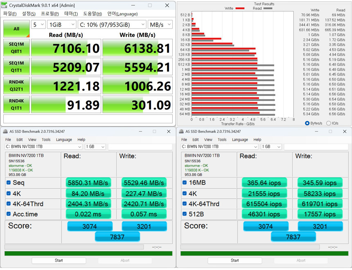Run the SEQ1M Q8T1 test
Image resolution: width=352 pixels, height=270 pixels.
coord(16,48)
